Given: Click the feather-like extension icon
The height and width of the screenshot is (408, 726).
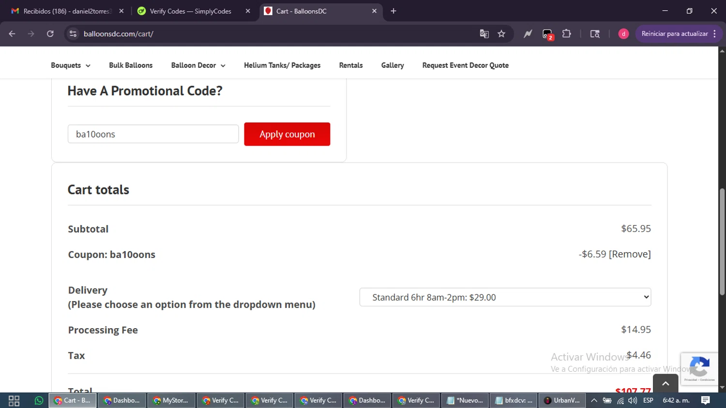Looking at the screenshot, I should (x=528, y=34).
